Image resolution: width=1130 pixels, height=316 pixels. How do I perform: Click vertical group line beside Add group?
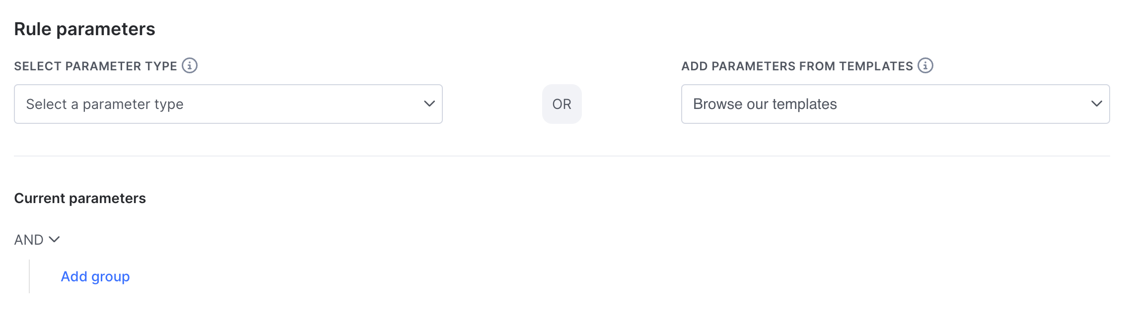[x=29, y=276]
